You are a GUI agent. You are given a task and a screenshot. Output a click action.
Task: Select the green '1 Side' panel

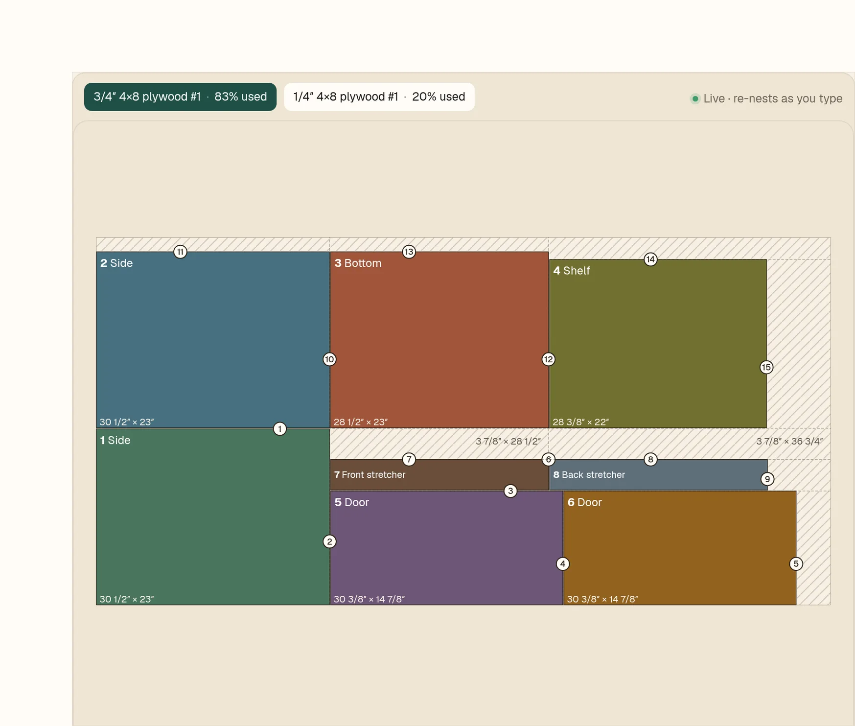(x=213, y=517)
